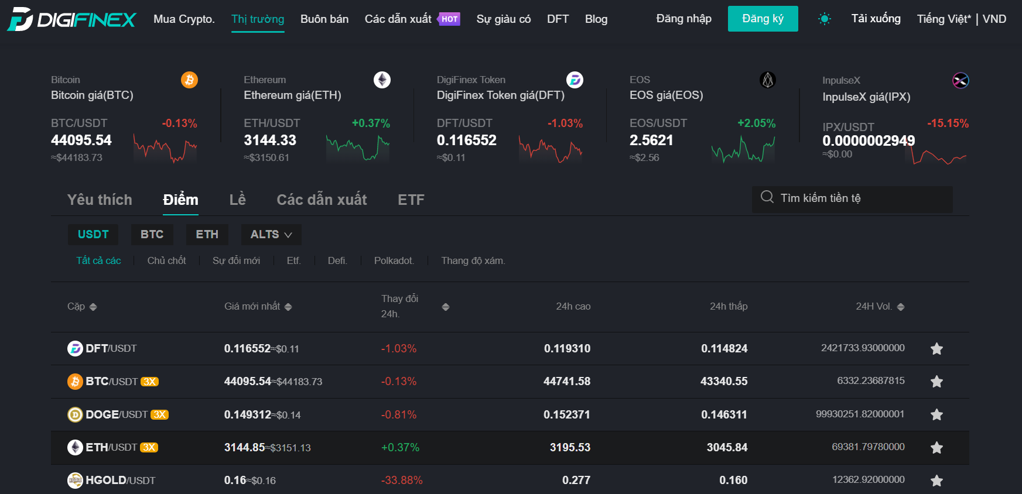This screenshot has width=1022, height=494.
Task: Filter by Defi. category
Action: [x=337, y=260]
